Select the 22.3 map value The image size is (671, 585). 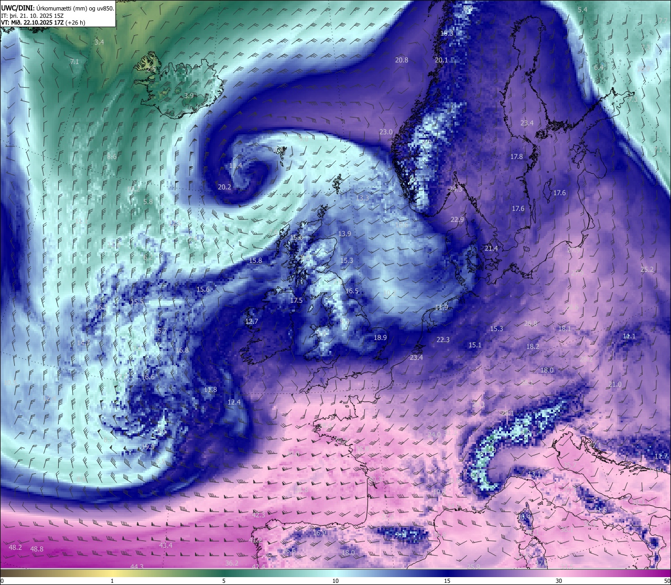click(x=443, y=339)
